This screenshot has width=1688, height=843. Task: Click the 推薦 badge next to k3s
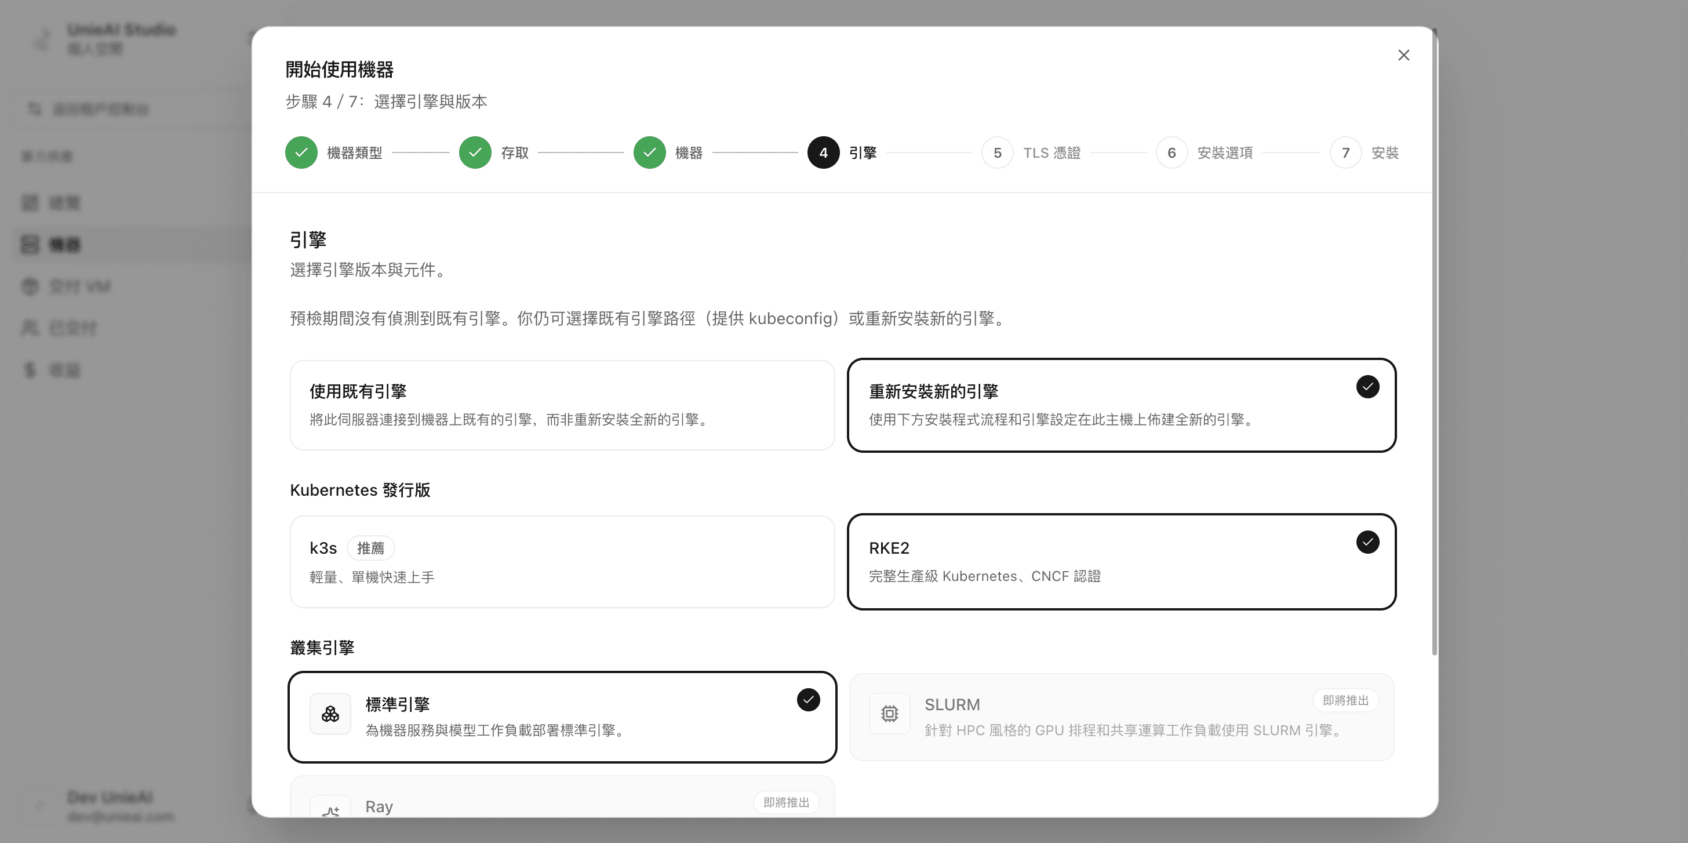370,548
